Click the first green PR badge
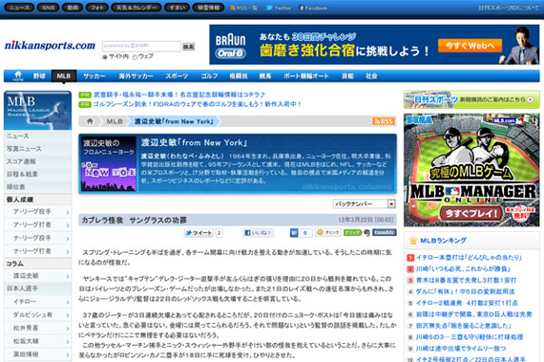544x362 pixels. pyautogui.click(x=85, y=95)
